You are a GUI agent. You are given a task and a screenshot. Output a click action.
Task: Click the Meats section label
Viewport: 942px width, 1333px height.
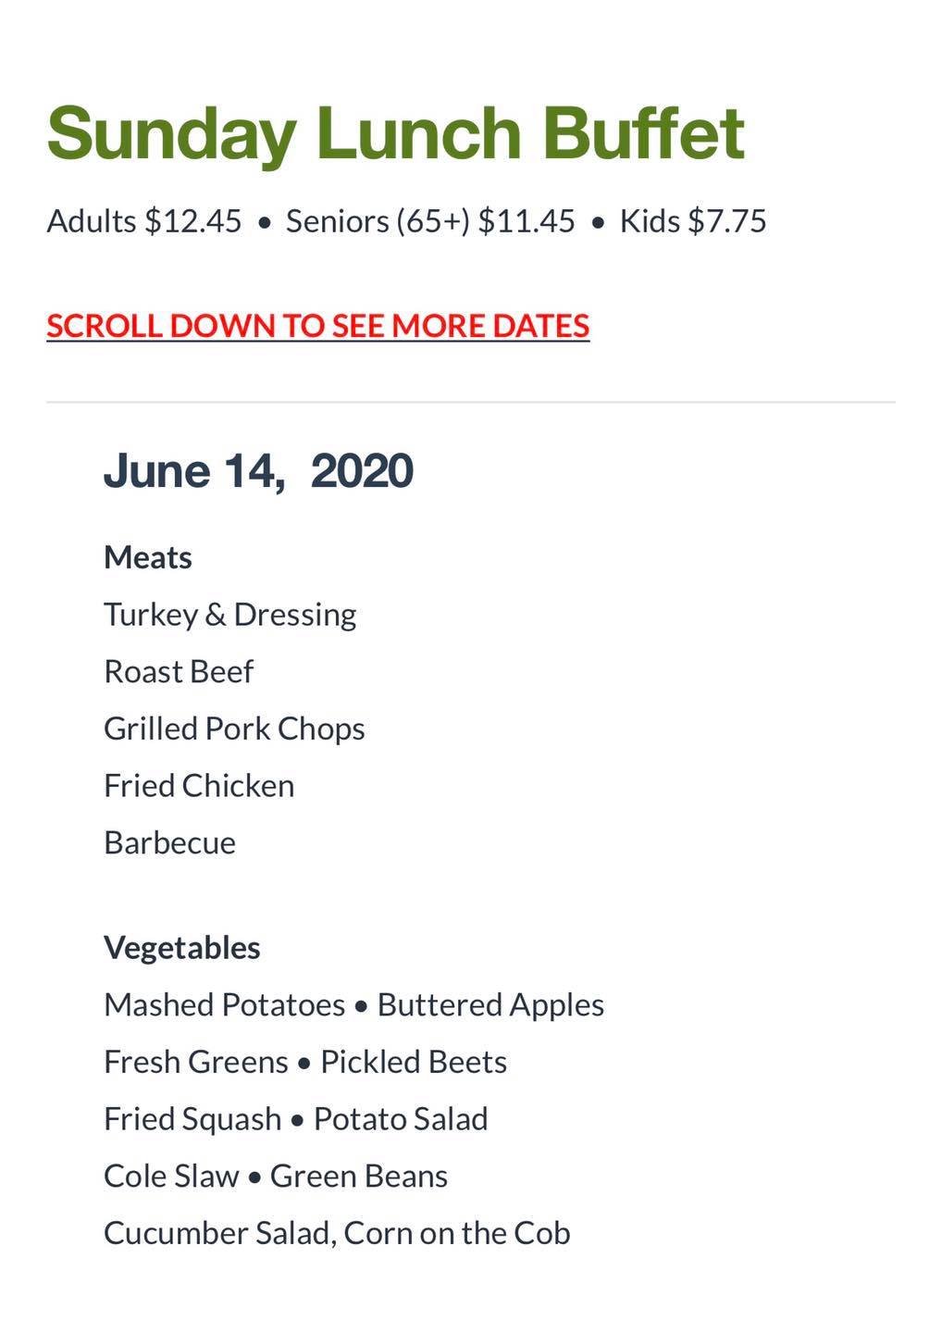tap(148, 557)
